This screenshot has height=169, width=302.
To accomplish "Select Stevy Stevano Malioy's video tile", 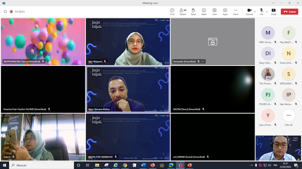I will click(127, 89).
